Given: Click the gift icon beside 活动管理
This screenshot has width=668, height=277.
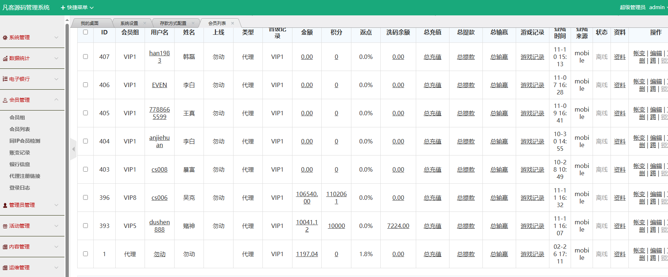Looking at the screenshot, I should click(5, 226).
